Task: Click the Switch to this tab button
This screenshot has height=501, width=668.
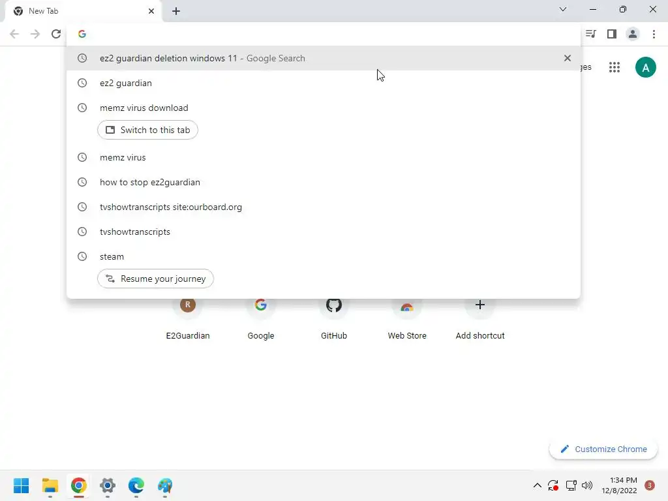Action: (x=147, y=130)
